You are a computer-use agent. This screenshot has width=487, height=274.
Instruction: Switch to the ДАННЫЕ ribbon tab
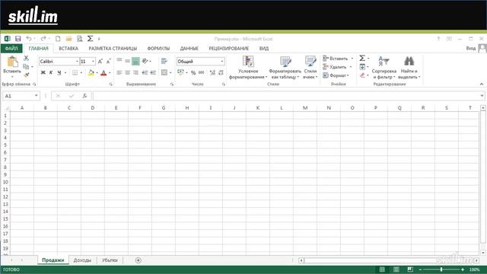coord(189,49)
